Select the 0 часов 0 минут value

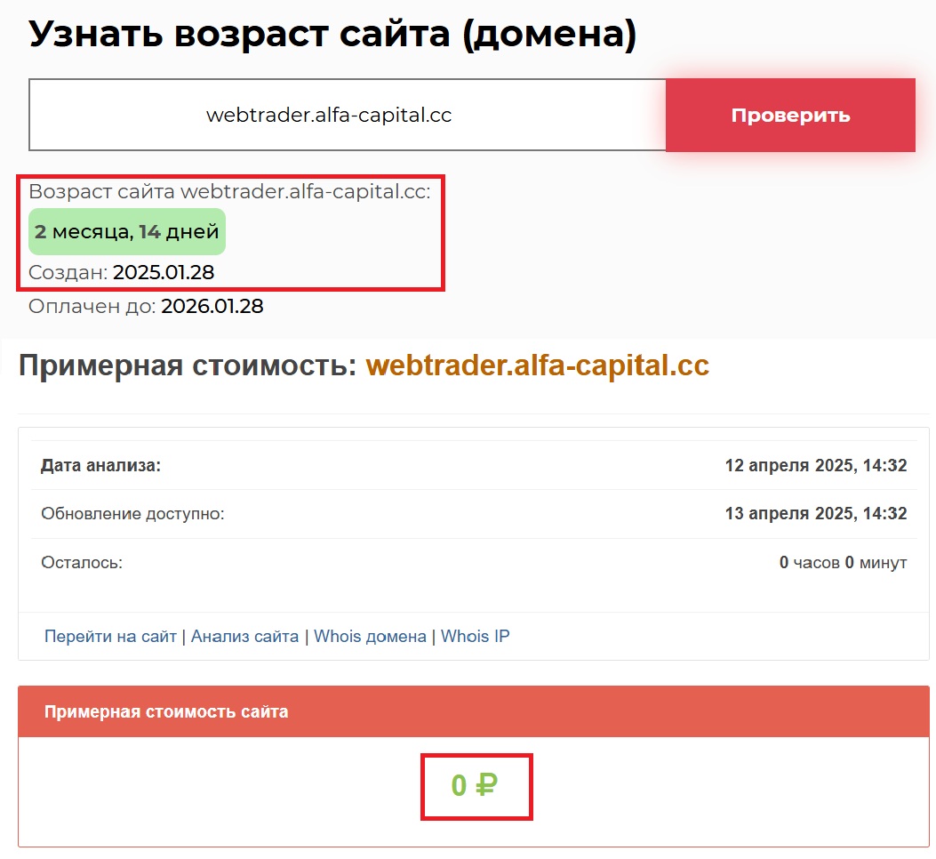(842, 563)
